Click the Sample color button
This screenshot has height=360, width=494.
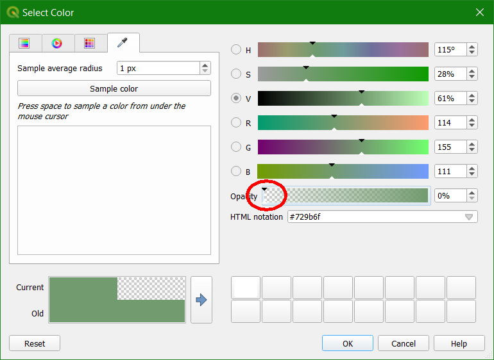(114, 88)
